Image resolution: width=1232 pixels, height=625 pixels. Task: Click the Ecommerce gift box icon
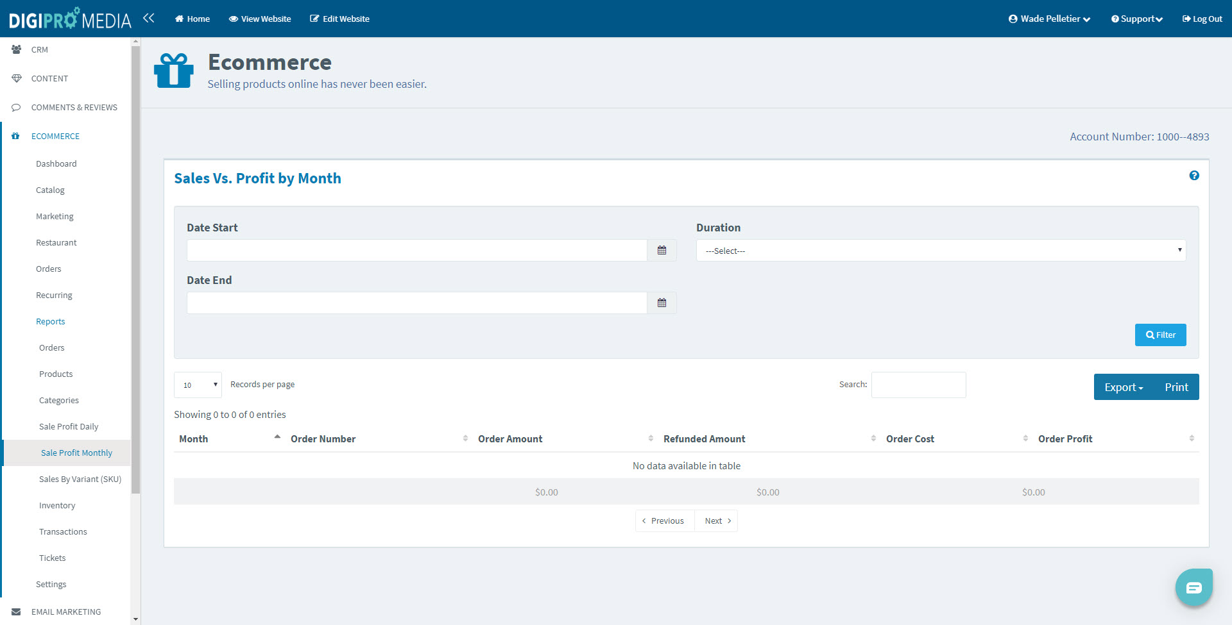click(174, 71)
